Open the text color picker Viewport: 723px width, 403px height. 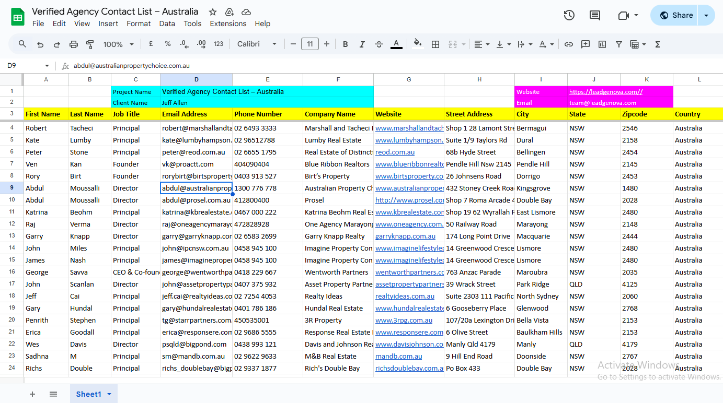point(396,44)
